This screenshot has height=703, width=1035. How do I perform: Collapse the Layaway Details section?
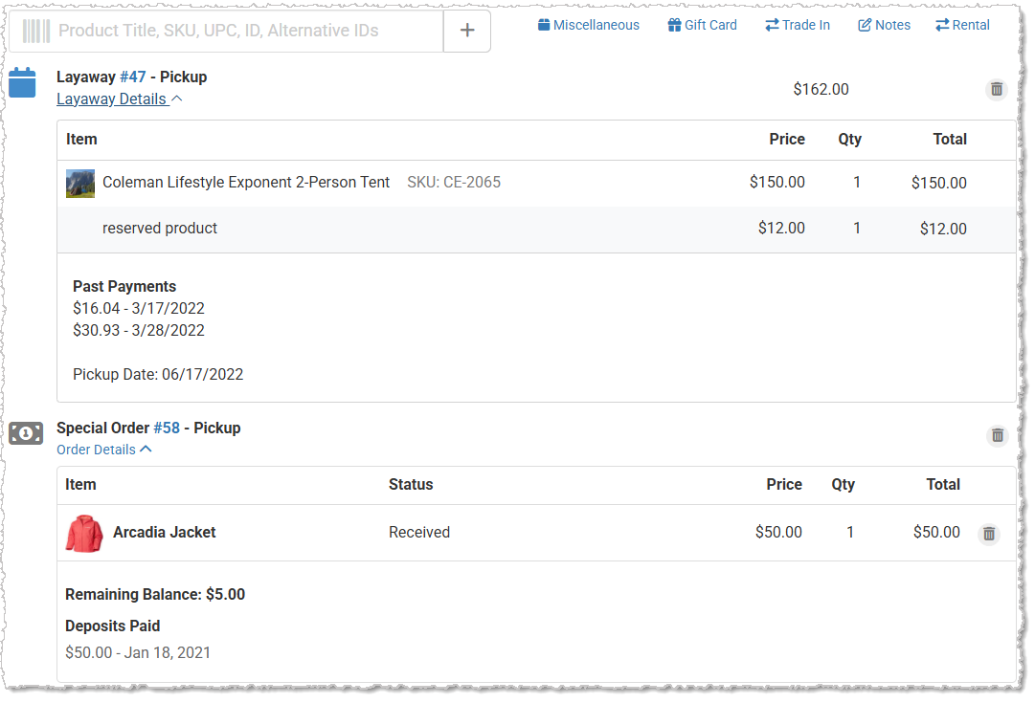(x=119, y=99)
